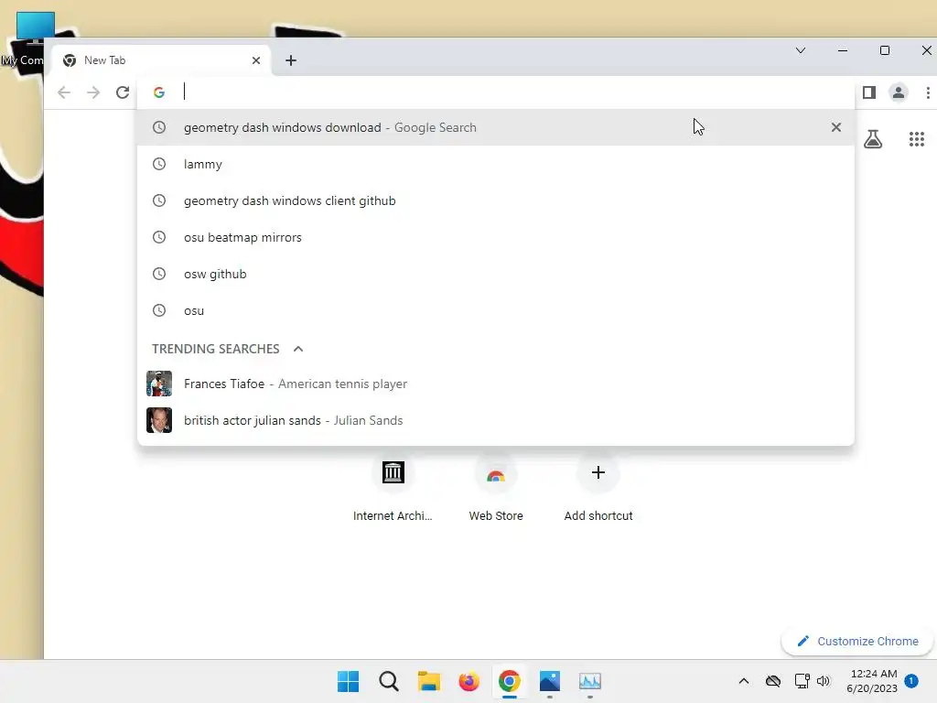The width and height of the screenshot is (937, 703).
Task: Select geometry dash windows client github suggestion
Action: click(496, 200)
